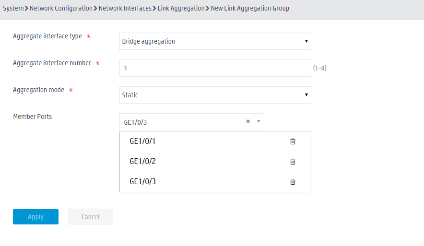Navigate to Network Interfaces breadcrumb
Screen dimensions: 424x246
click(125, 8)
